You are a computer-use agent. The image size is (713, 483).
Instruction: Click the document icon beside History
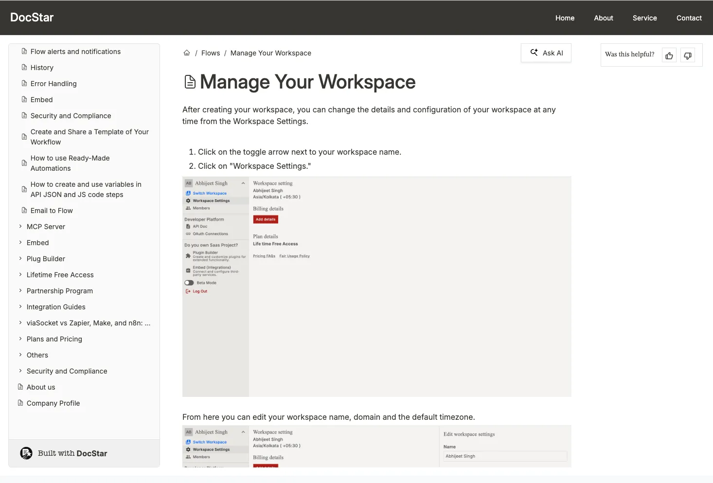(24, 67)
